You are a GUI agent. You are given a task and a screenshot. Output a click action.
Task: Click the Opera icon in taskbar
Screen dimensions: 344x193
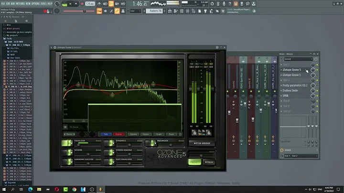(x=57, y=189)
